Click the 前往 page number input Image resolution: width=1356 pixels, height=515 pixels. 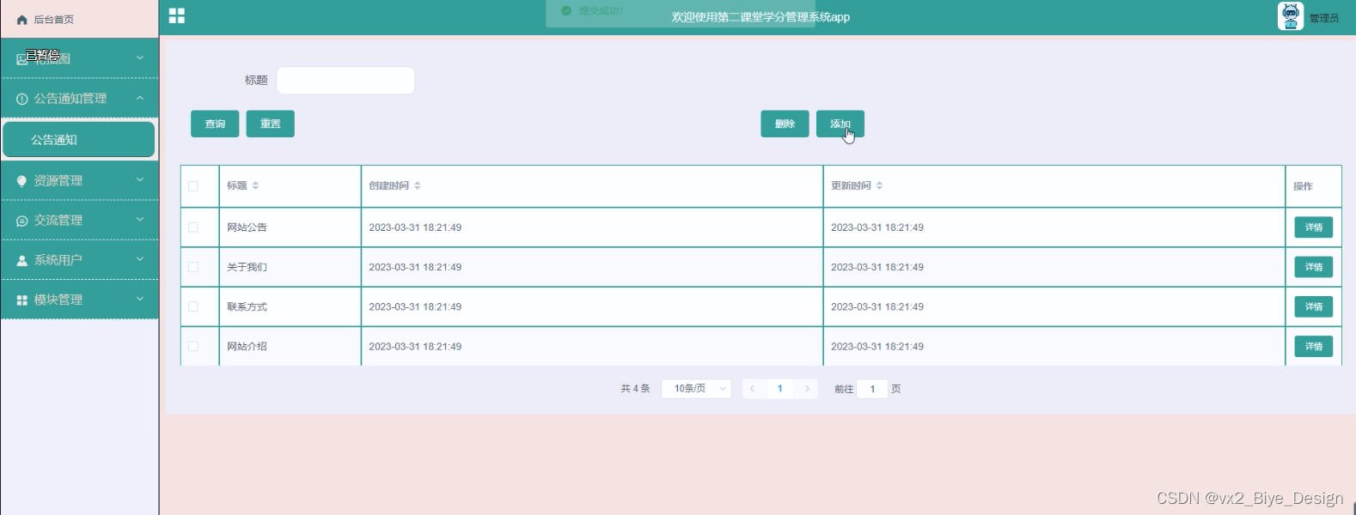pyautogui.click(x=872, y=389)
